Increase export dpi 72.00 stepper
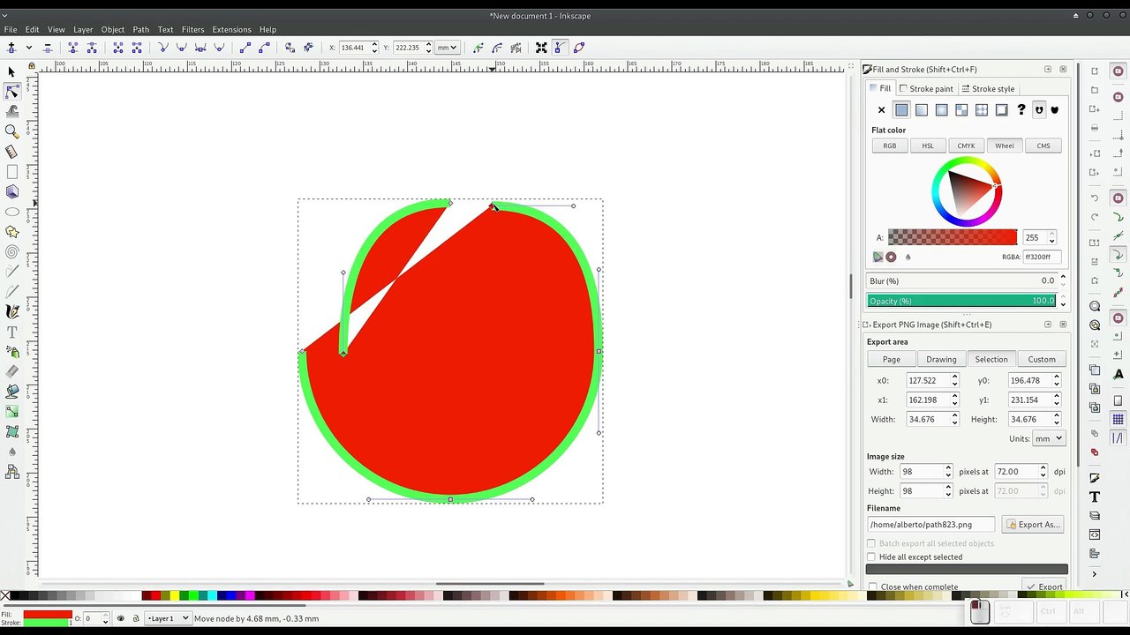This screenshot has width=1130, height=635. [1043, 468]
